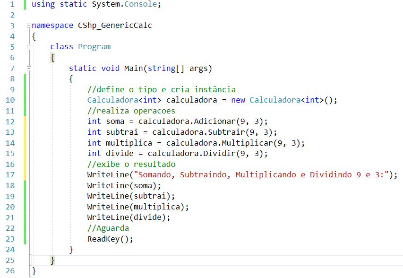Click 'Dividir' method call
The image size is (403, 278).
pyautogui.click(x=219, y=154)
